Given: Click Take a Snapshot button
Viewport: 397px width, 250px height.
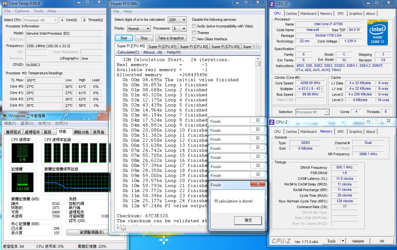Looking at the screenshot, I should (171, 38).
